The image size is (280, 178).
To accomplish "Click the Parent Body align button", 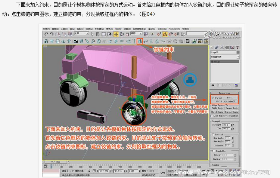I will 231,108.
